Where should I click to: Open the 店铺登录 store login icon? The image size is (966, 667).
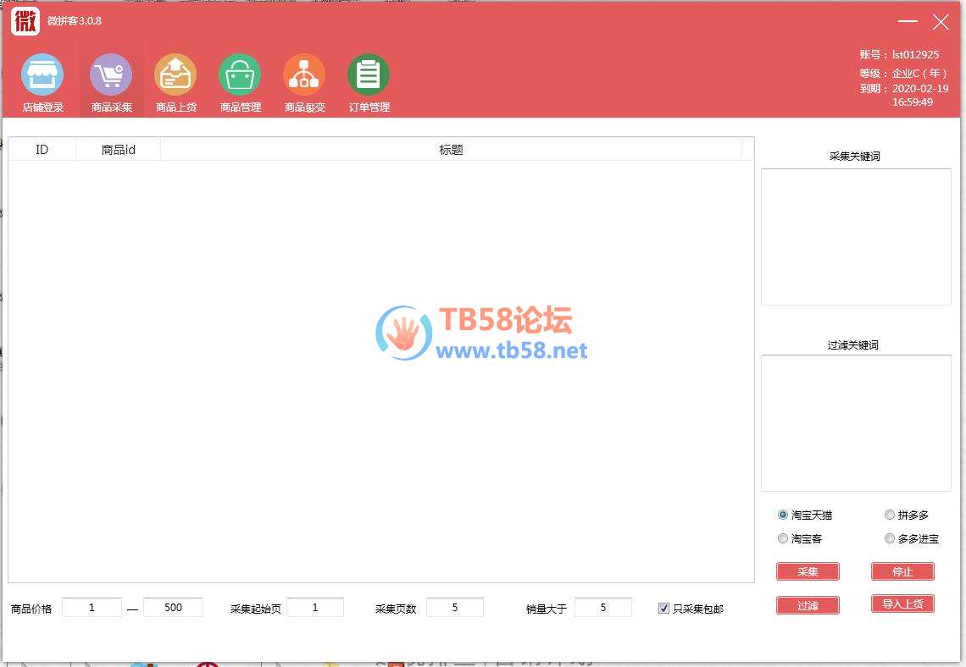click(42, 75)
